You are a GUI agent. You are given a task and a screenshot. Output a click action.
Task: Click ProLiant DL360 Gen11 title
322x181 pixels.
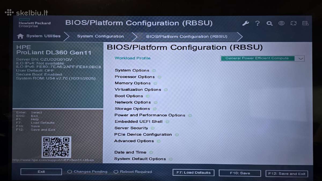pos(54,53)
